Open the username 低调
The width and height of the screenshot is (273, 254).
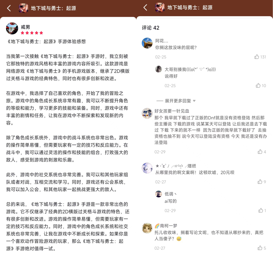click(171, 194)
